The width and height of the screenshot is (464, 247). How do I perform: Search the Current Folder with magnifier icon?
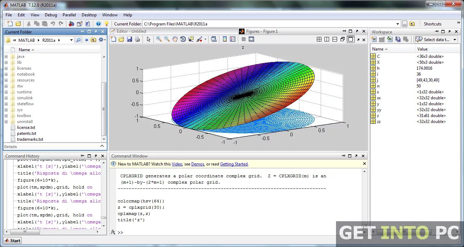[x=78, y=40]
